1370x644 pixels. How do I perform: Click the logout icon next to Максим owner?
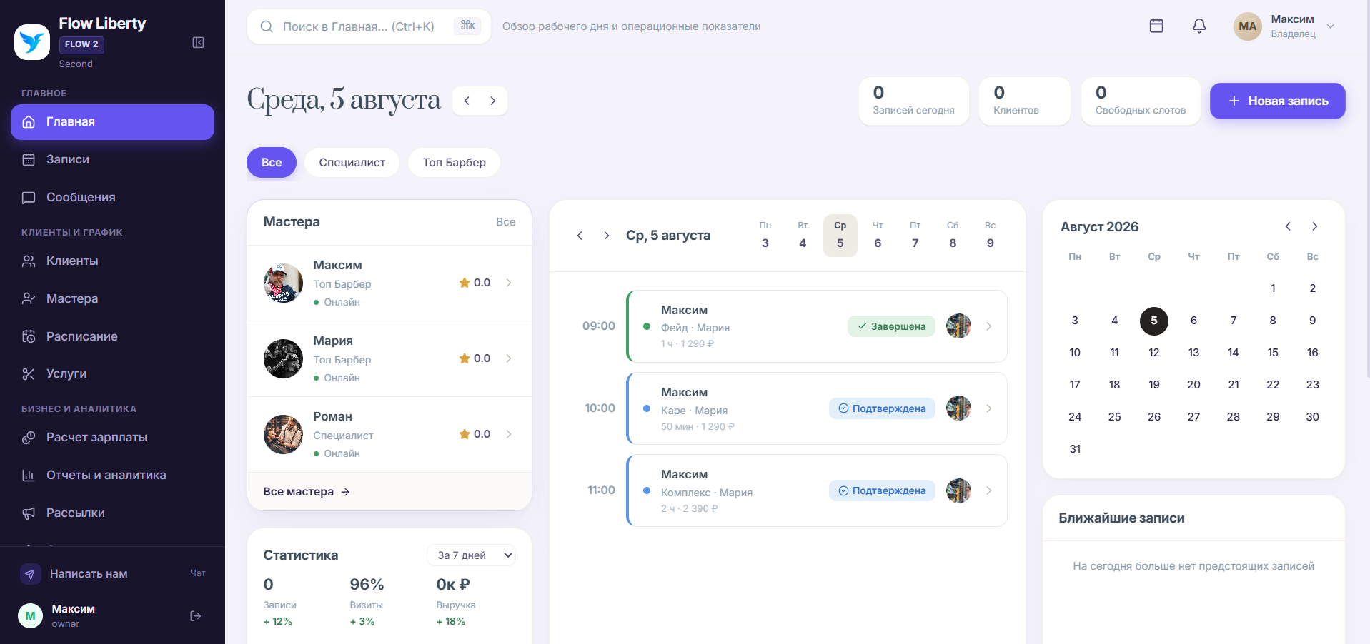(x=195, y=615)
